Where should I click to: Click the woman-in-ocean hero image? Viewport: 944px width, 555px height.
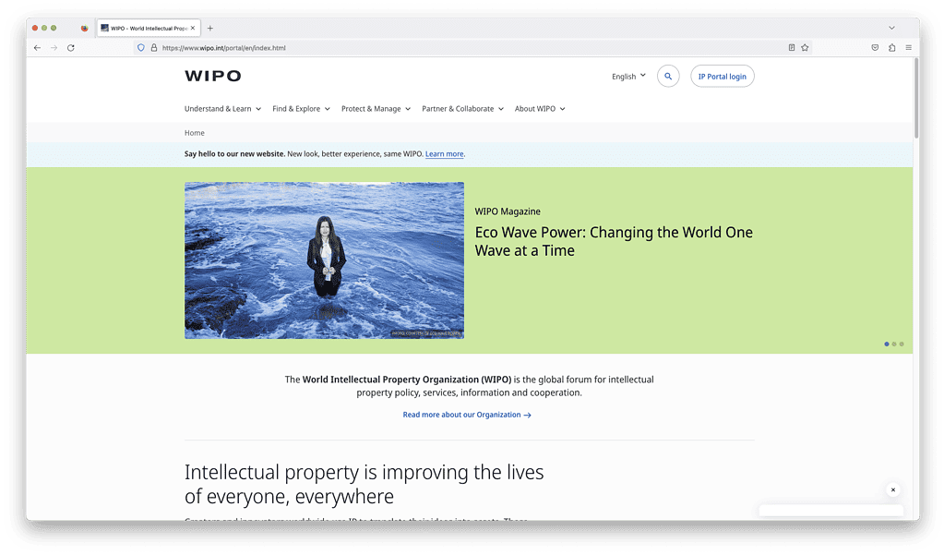click(325, 260)
